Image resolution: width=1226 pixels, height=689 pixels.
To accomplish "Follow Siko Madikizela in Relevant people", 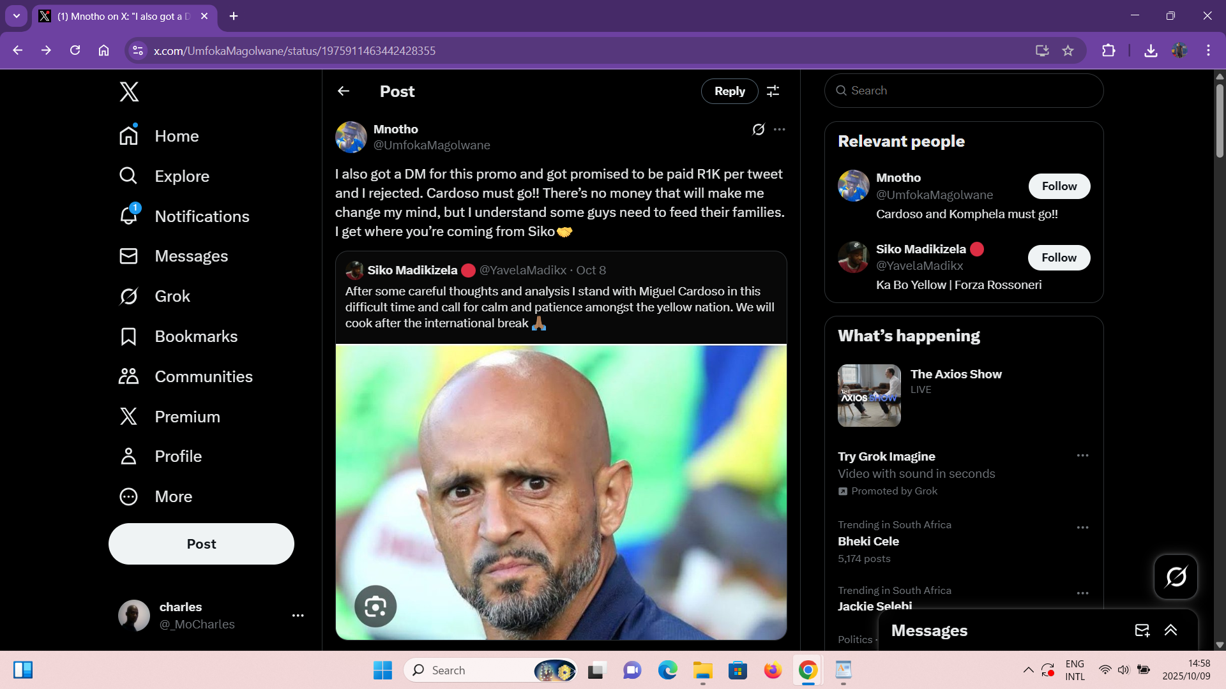I will 1059,258.
